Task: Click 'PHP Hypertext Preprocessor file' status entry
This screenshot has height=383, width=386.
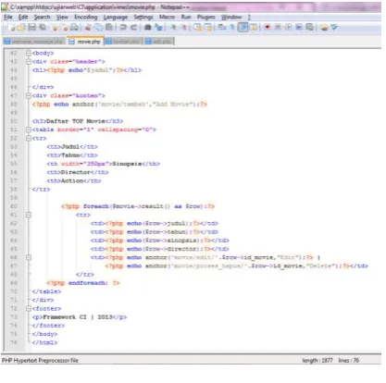Action: (40, 360)
